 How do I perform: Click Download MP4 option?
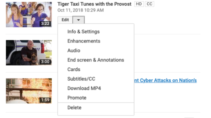pos(84,88)
